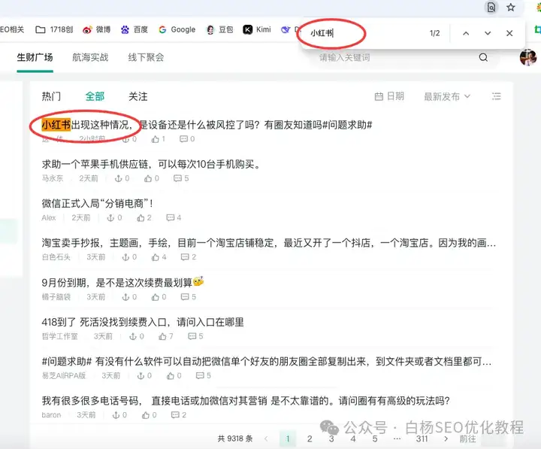The image size is (541, 449).
Task: Open the Google bookmark
Action: point(177,29)
